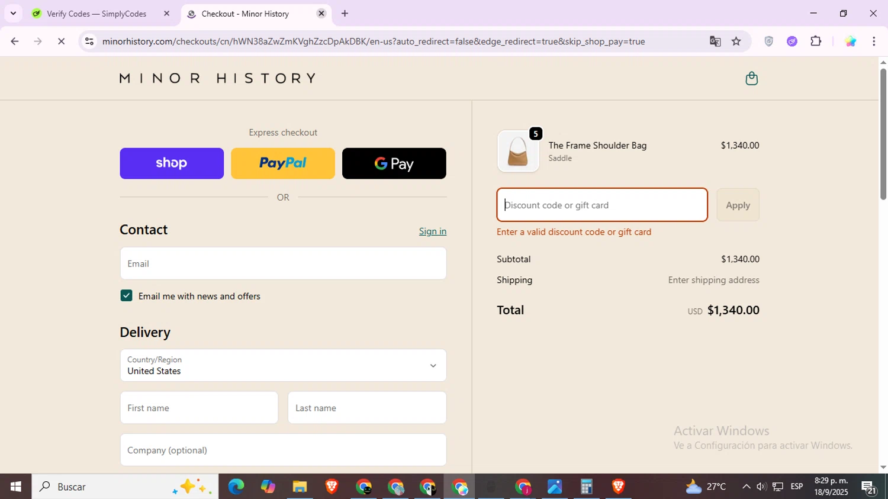
Task: Click the Apply discount button
Action: click(738, 205)
